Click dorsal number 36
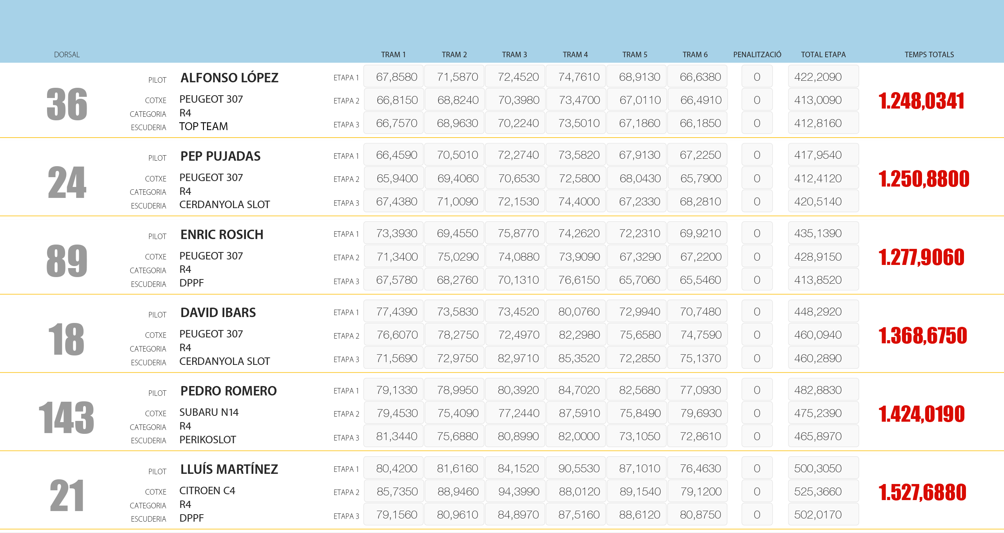The height and width of the screenshot is (533, 1004). [67, 104]
